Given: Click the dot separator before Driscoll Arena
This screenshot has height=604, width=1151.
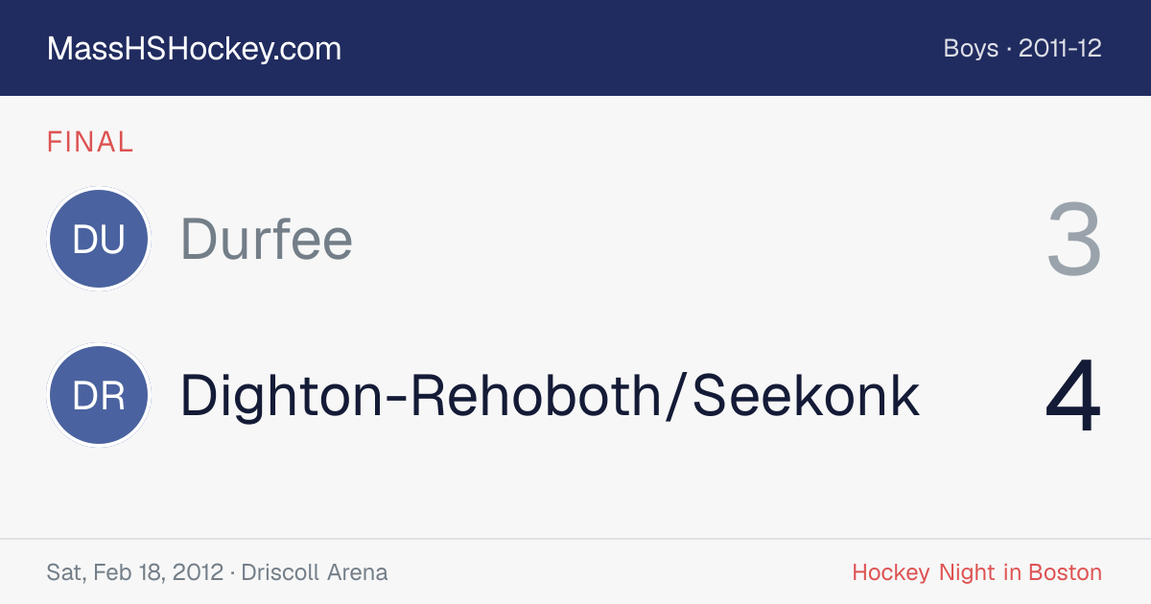Looking at the screenshot, I should (232, 573).
